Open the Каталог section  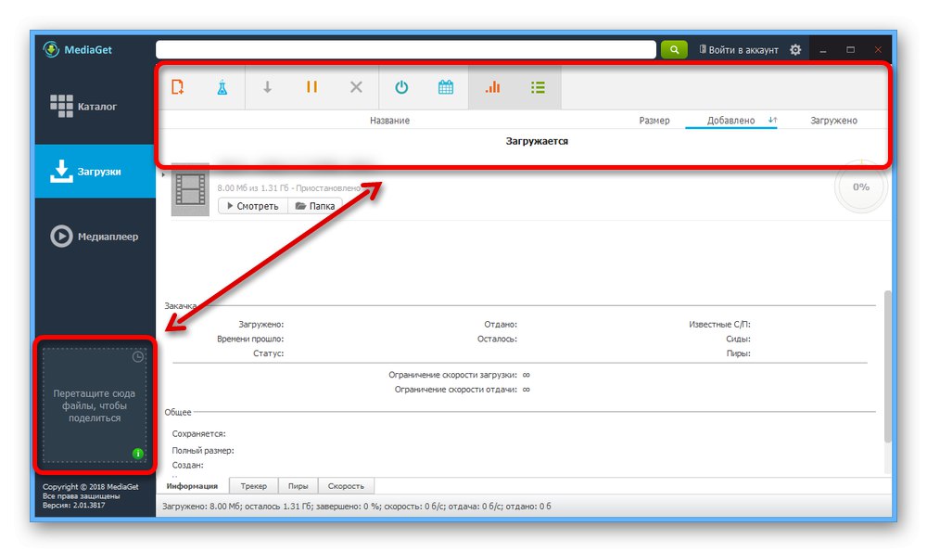pos(95,107)
